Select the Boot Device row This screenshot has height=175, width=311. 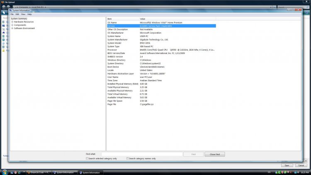click(x=161, y=67)
